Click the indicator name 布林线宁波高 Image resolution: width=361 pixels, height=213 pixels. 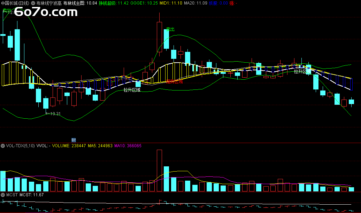coord(49,3)
